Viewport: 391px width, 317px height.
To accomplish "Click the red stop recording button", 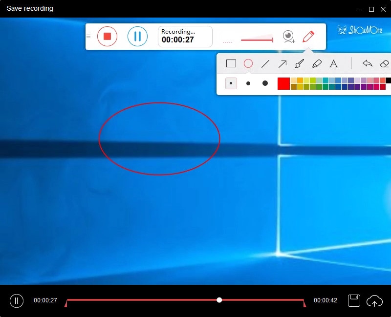I will (x=107, y=36).
